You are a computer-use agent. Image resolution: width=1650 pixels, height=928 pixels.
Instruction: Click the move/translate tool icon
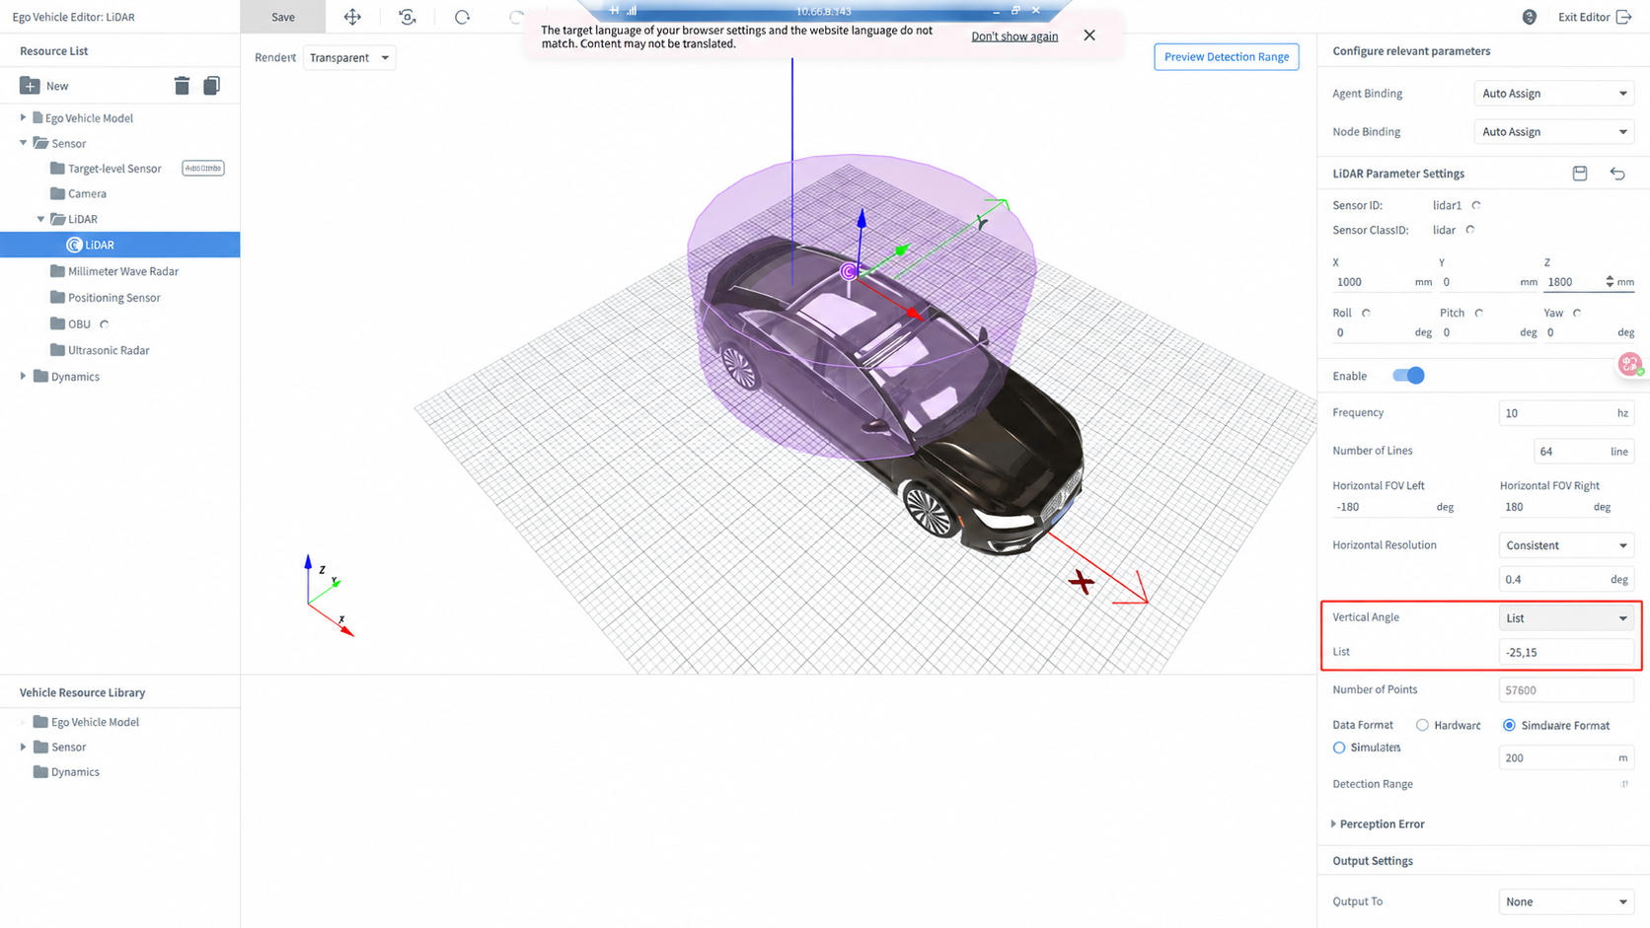pyautogui.click(x=352, y=17)
